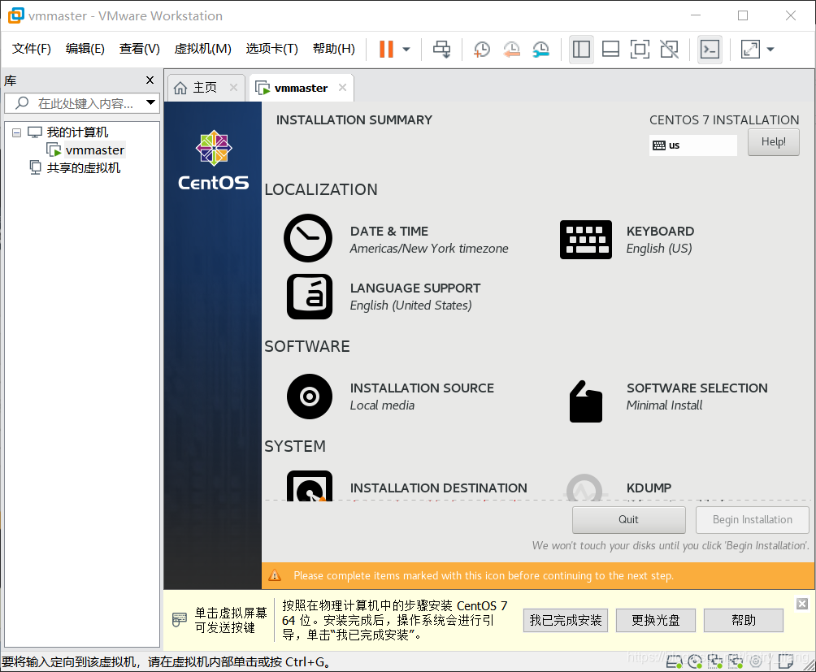Close the yellow install hint bar
This screenshot has width=816, height=672.
(802, 604)
